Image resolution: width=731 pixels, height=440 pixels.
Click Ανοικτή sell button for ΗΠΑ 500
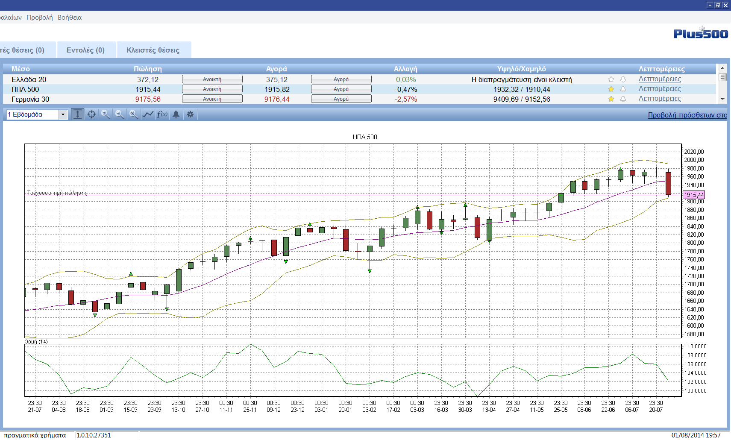click(212, 89)
